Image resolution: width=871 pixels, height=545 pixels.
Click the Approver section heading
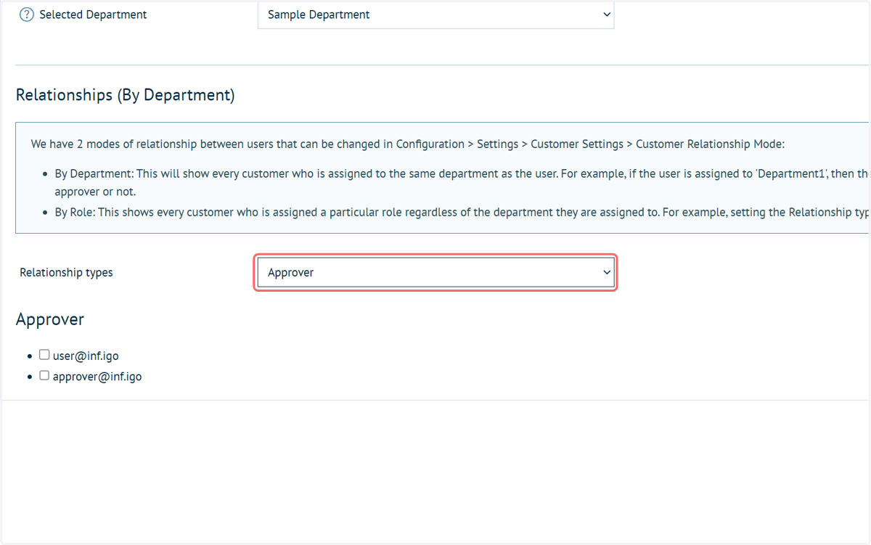point(50,320)
